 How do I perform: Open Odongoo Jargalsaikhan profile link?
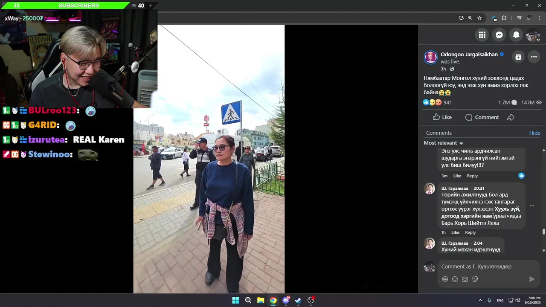[x=469, y=54]
